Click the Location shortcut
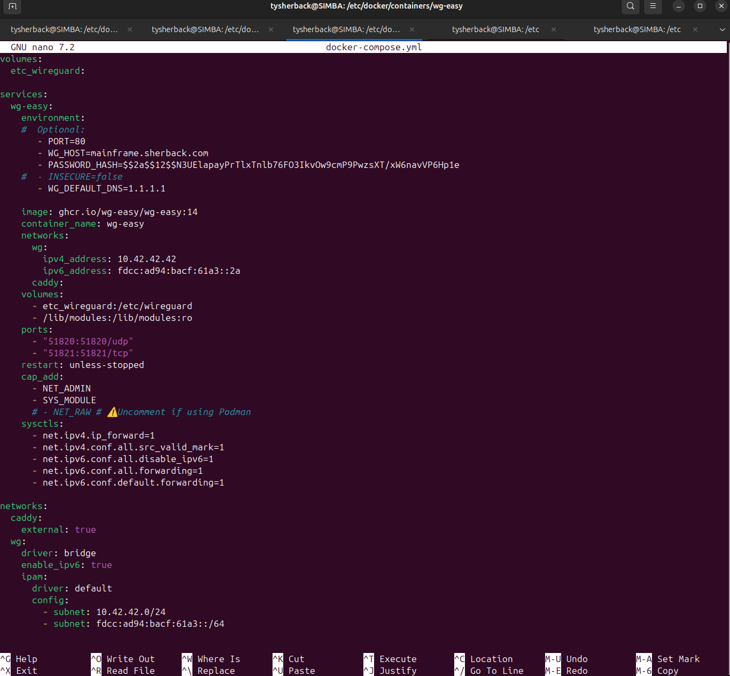730x676 pixels. (x=484, y=659)
